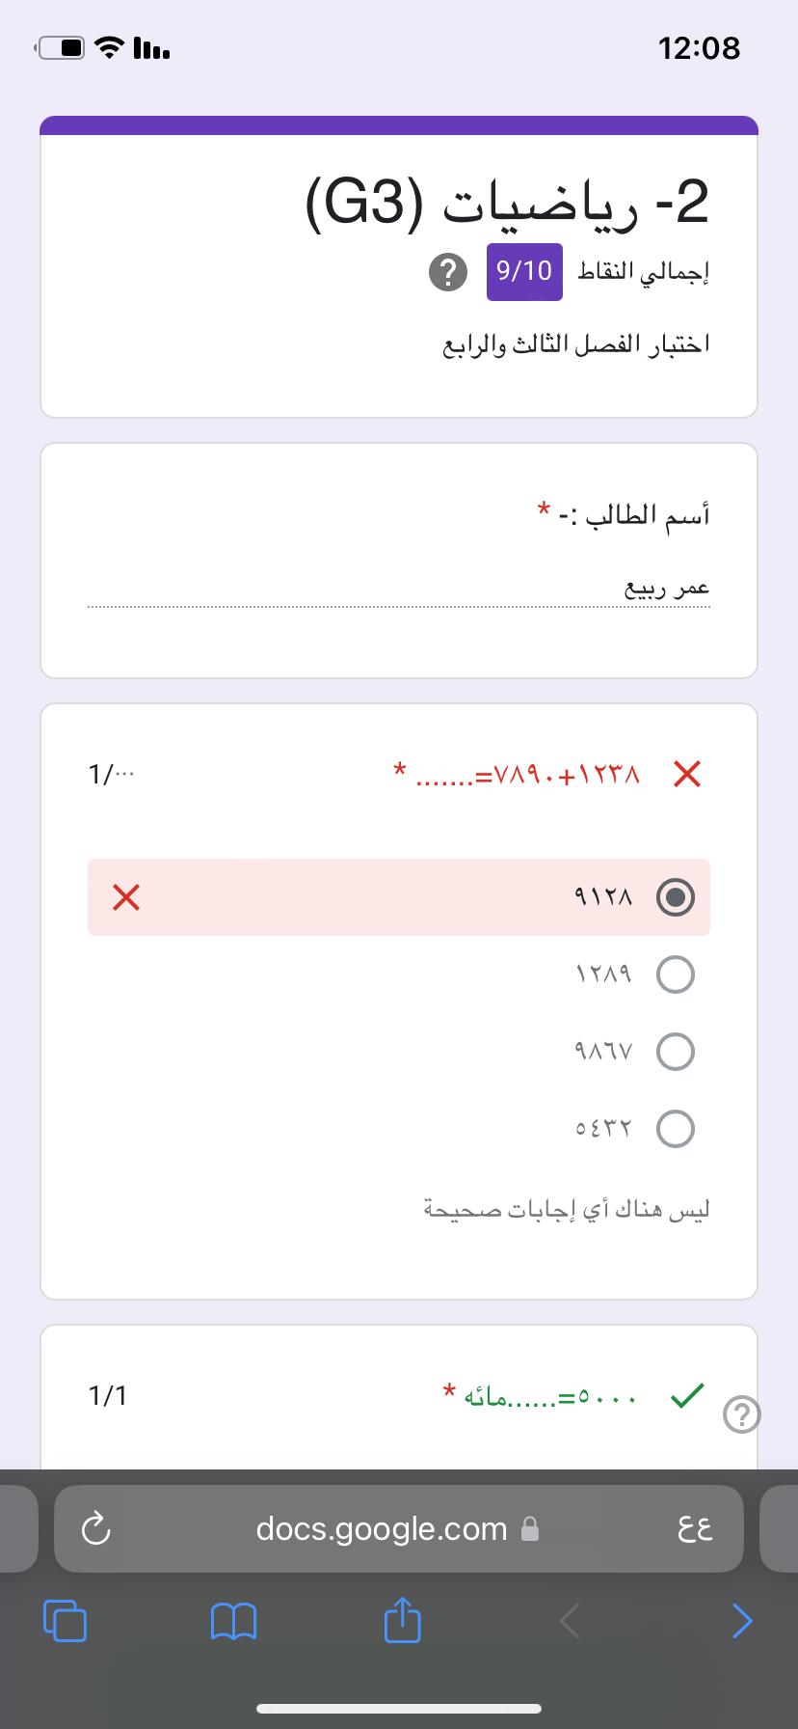Select the ٩٨٦٧ radio option
Screen dimensions: 798x1729
(675, 1051)
